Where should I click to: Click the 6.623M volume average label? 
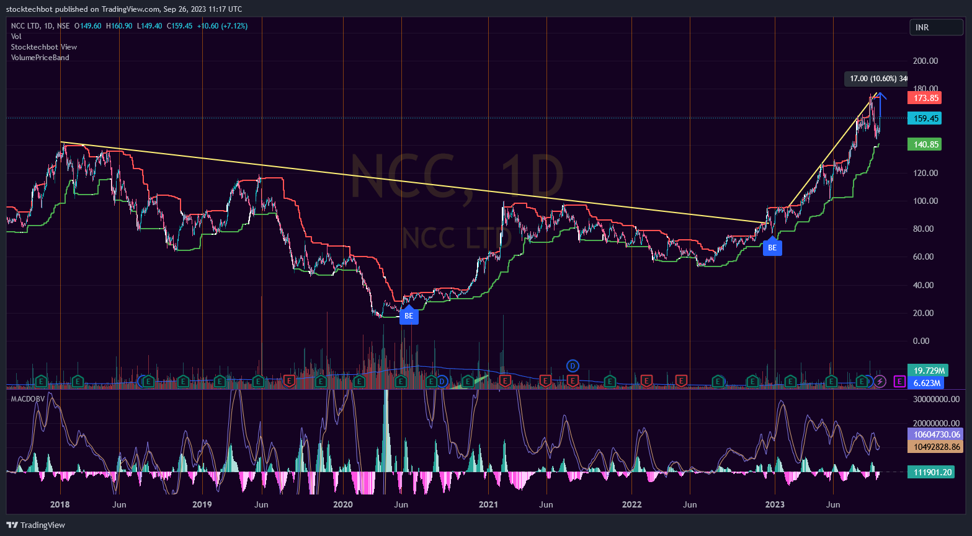(x=925, y=383)
